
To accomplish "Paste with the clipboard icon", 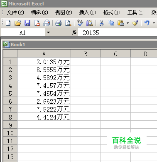I will 121,23.
